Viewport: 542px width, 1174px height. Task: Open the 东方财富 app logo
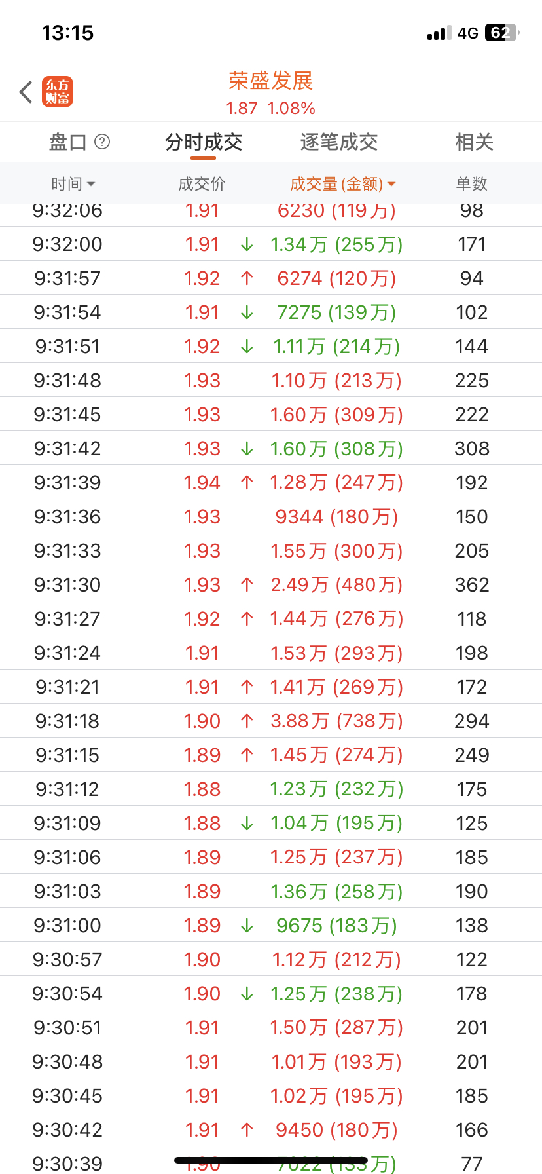pos(58,92)
